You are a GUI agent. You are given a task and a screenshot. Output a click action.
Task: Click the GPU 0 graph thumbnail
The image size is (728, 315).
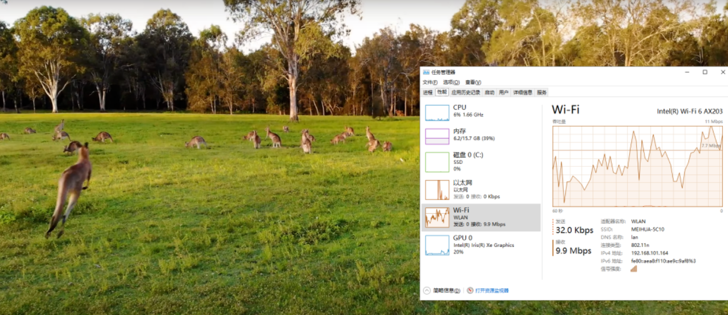[437, 245]
